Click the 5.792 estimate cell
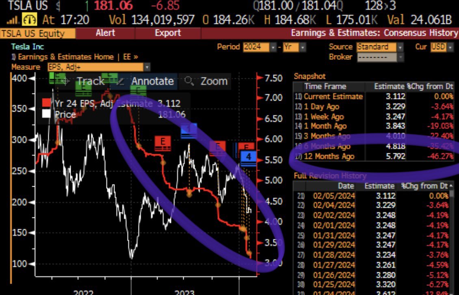459x295 pixels. 396,156
